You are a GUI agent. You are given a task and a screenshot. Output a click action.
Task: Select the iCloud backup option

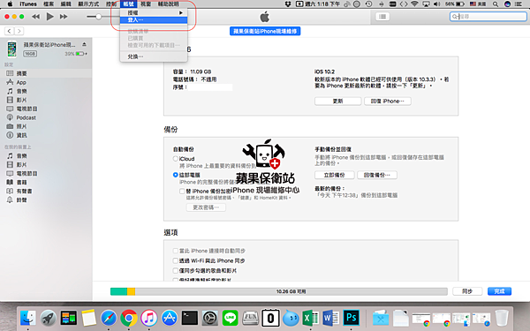click(x=176, y=158)
